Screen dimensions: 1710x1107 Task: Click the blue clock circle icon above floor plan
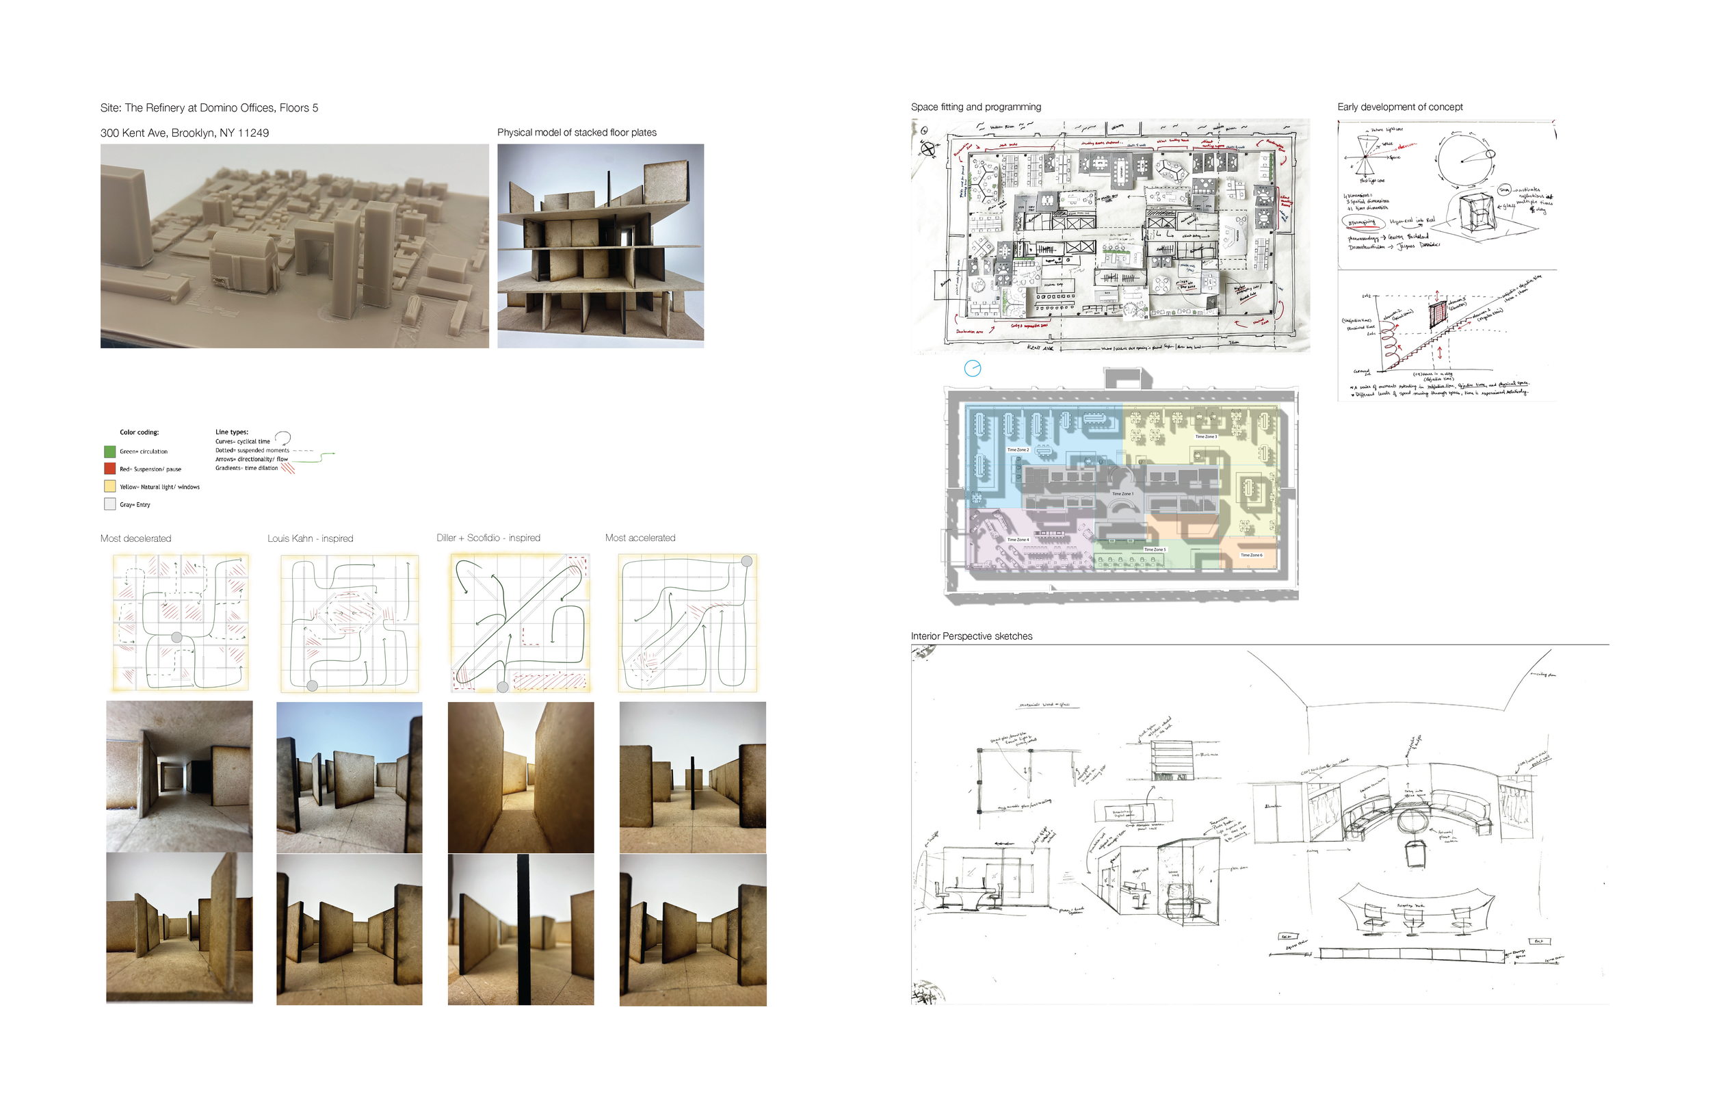(972, 369)
